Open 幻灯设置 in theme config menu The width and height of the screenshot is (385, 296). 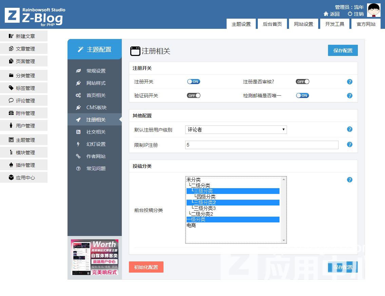tap(96, 144)
